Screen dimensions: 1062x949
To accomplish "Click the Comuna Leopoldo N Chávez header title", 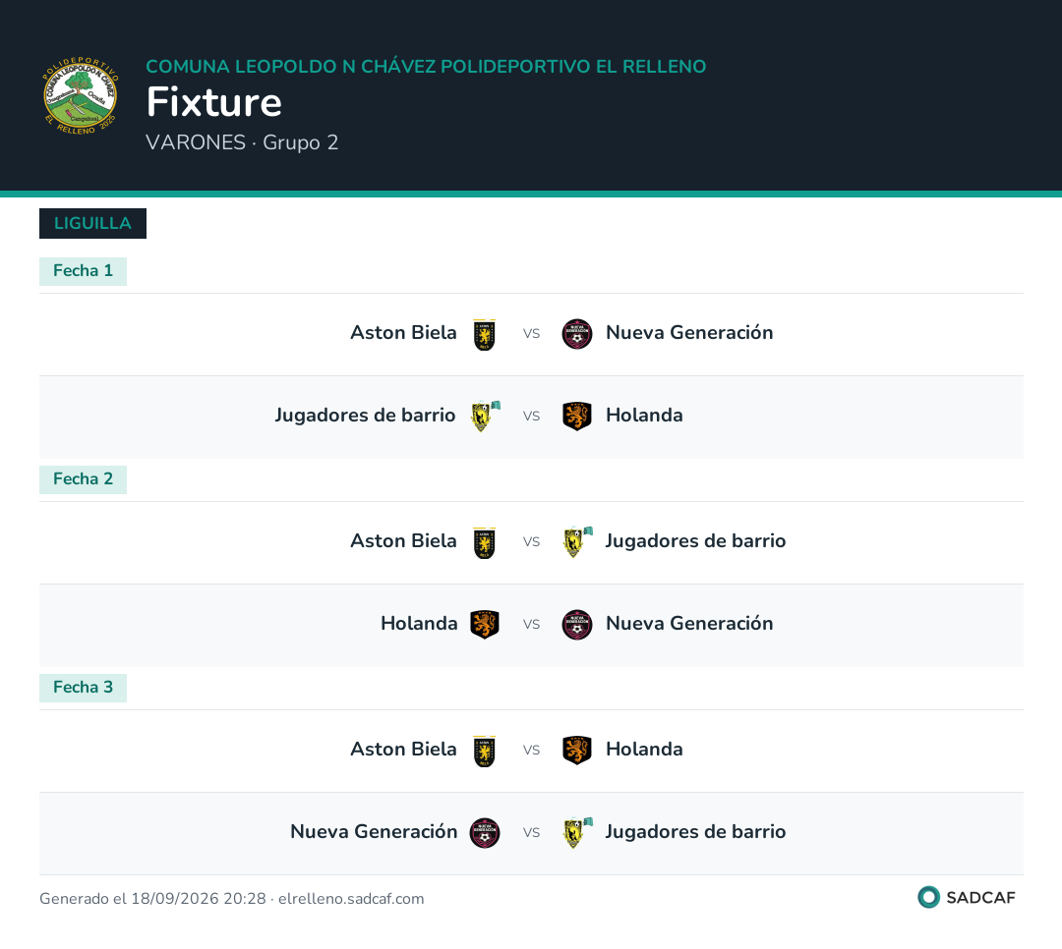I will (426, 67).
